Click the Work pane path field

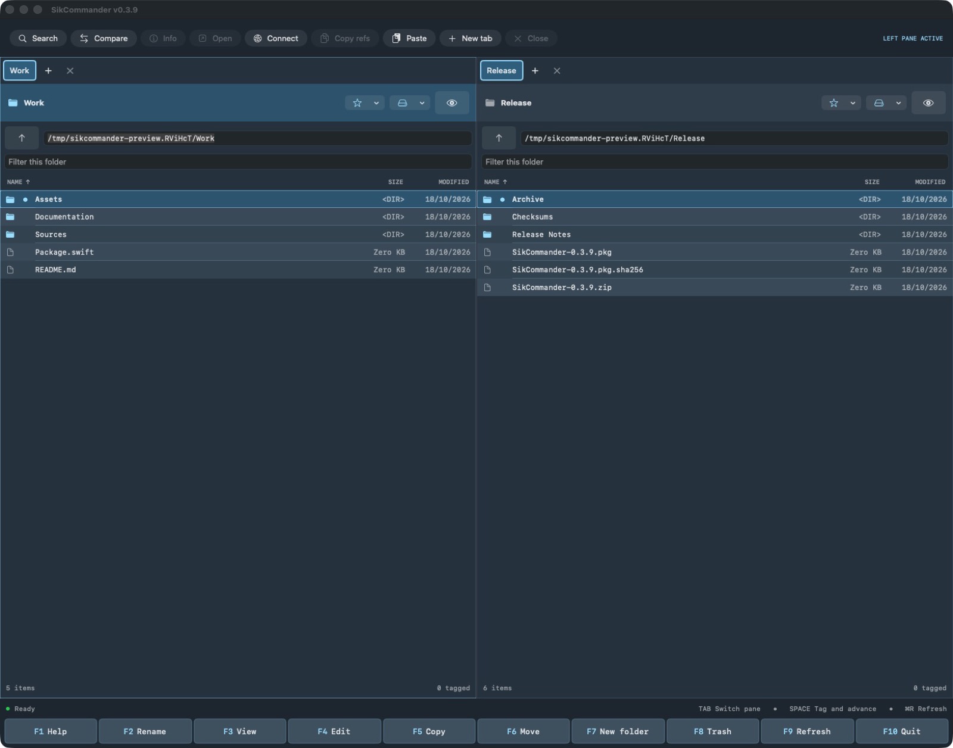(257, 138)
